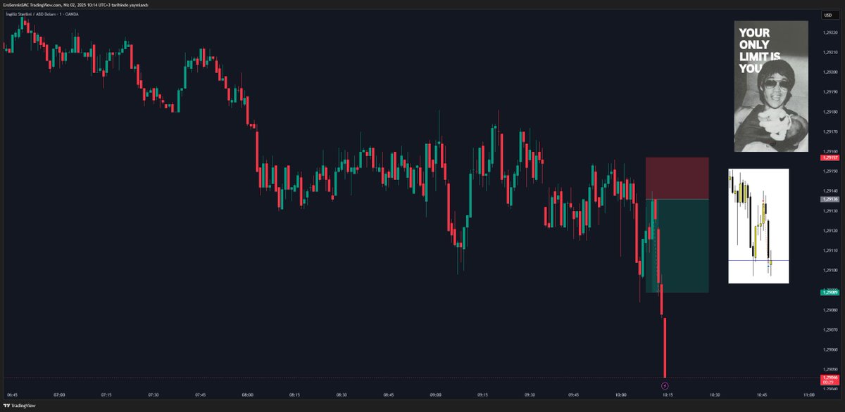This screenshot has width=845, height=412.
Task: Click the gray 1,29136 entry price label
Action: click(x=829, y=199)
